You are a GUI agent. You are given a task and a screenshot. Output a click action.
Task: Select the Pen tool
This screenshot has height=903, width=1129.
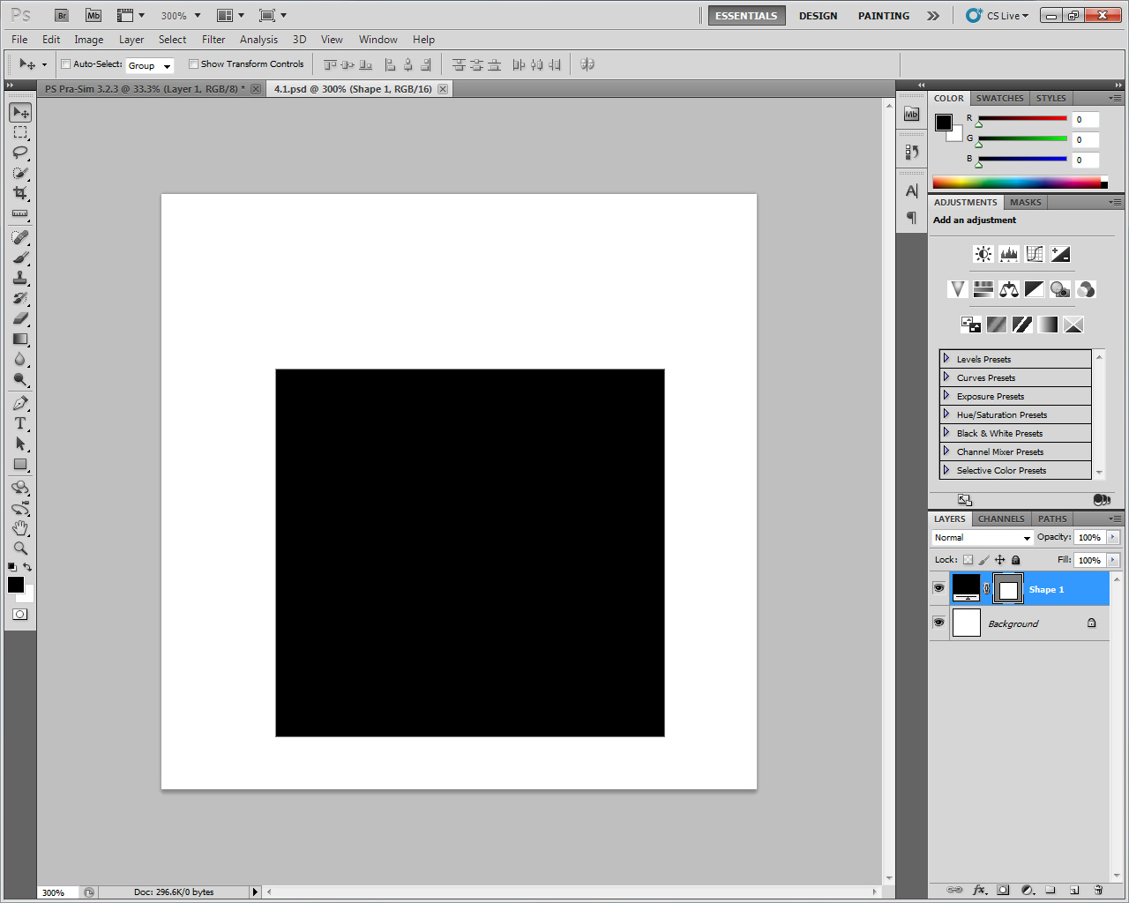[20, 403]
